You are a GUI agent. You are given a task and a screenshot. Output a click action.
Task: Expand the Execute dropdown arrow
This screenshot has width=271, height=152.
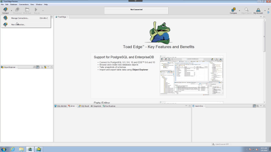[x=43, y=11]
